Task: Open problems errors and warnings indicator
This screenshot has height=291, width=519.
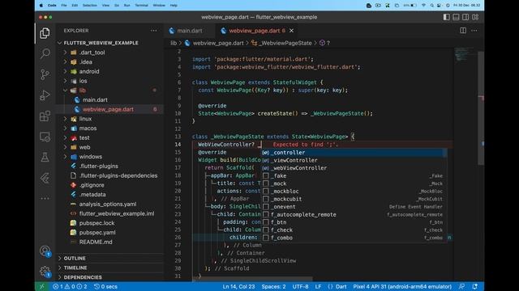Action: (70, 286)
